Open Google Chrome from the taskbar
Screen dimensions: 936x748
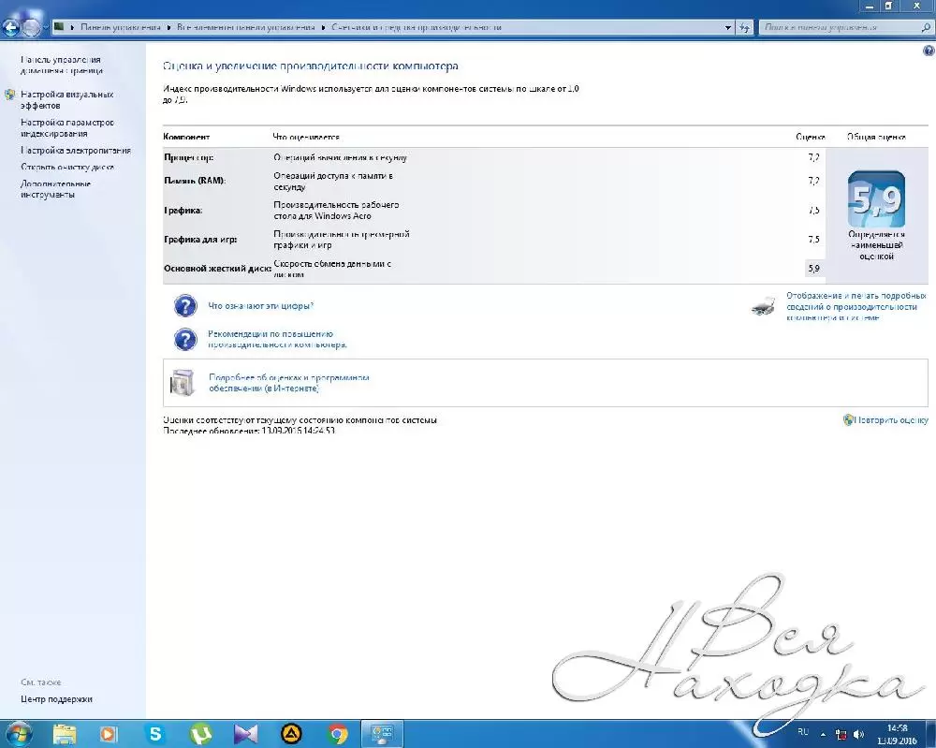click(339, 734)
